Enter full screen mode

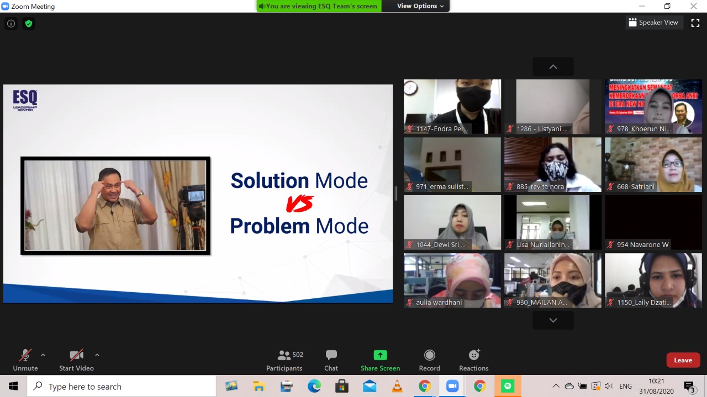[695, 23]
